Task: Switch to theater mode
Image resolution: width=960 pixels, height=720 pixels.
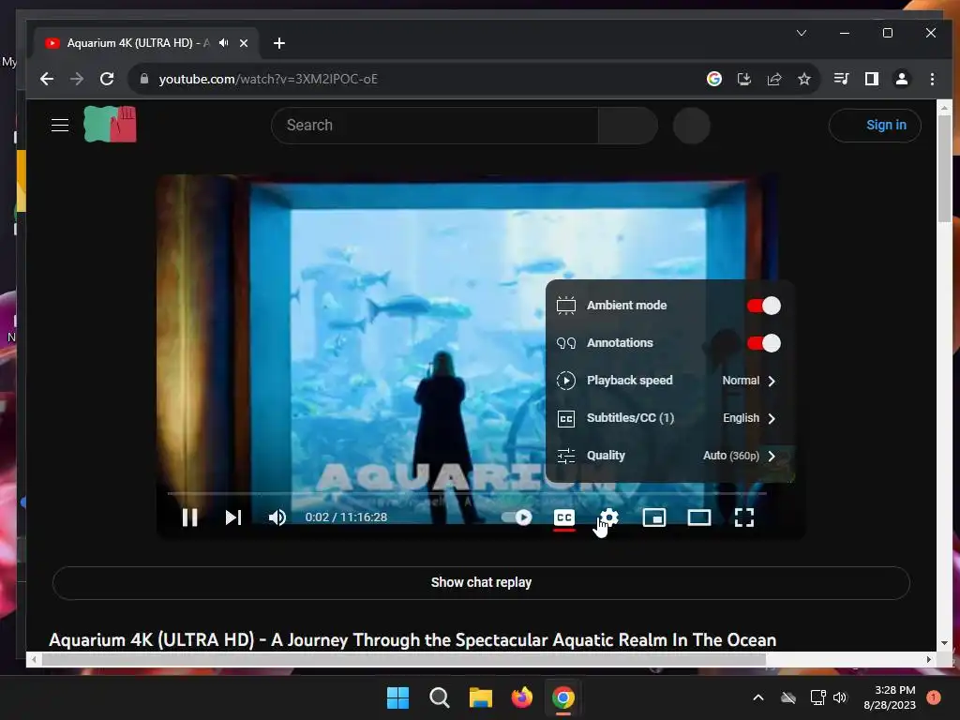Action: pos(699,517)
